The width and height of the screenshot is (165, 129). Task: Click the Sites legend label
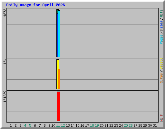161,78
